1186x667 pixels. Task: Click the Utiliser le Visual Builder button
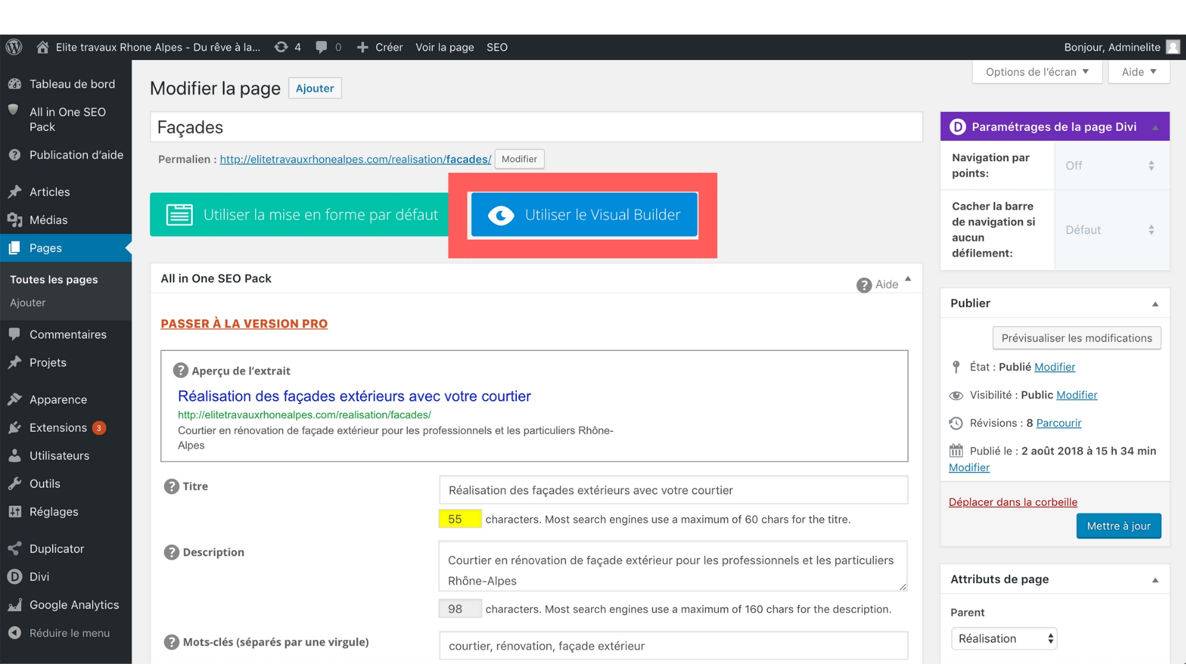[x=584, y=214]
